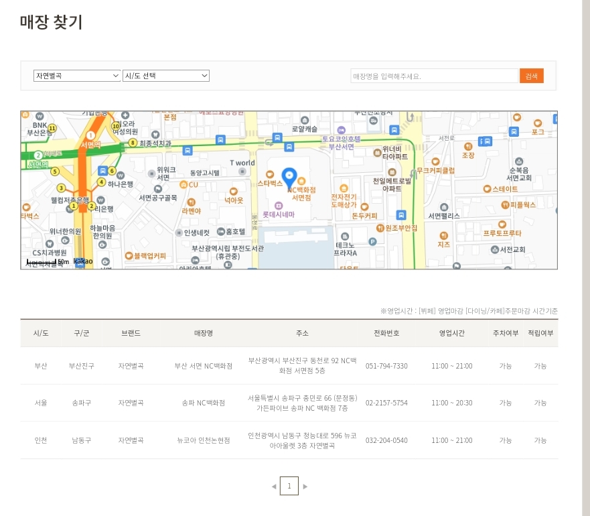Select store name 뉴코아 인천논현점
The width and height of the screenshot is (590, 516).
pyautogui.click(x=203, y=440)
